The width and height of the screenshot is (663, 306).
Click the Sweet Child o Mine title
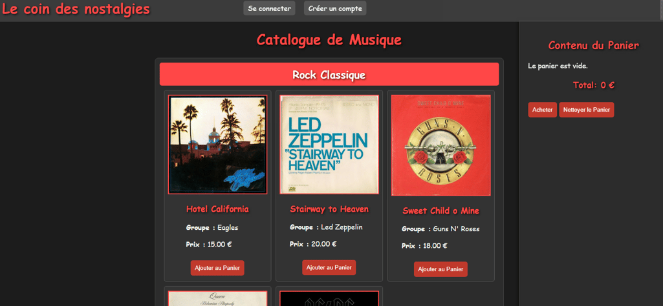[441, 210]
